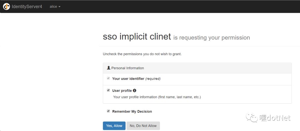300x131 pixels.
Task: Click the Your user identifier label
Action: pyautogui.click(x=128, y=79)
